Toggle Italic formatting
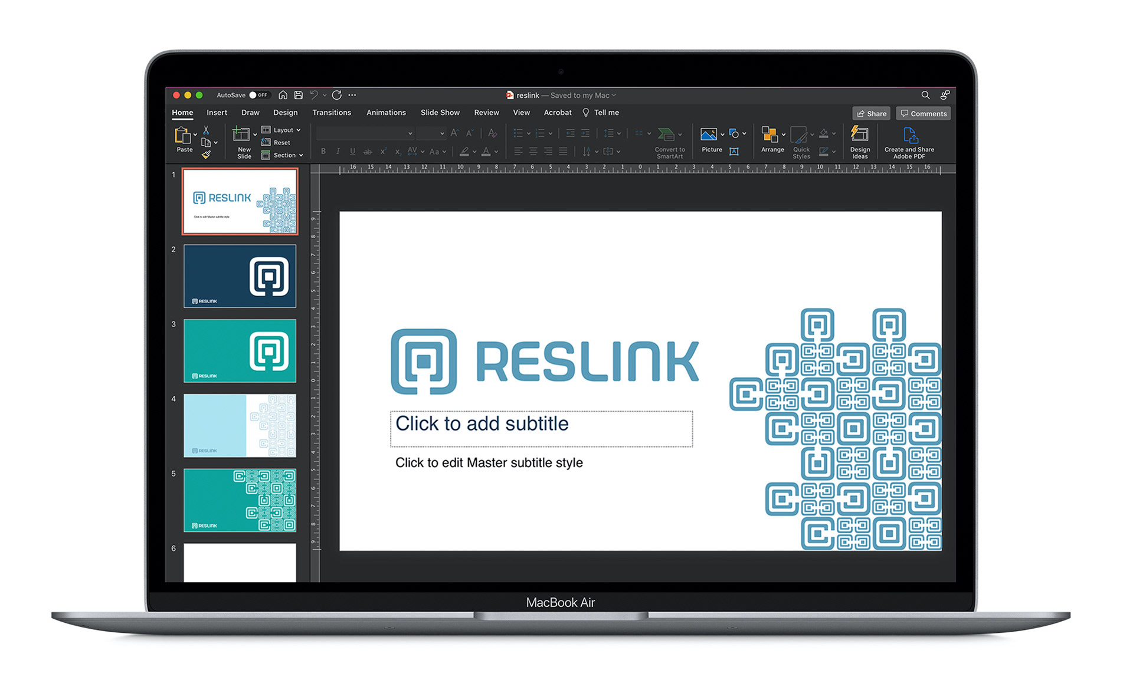Screen dimensions: 1133x693 [x=338, y=152]
